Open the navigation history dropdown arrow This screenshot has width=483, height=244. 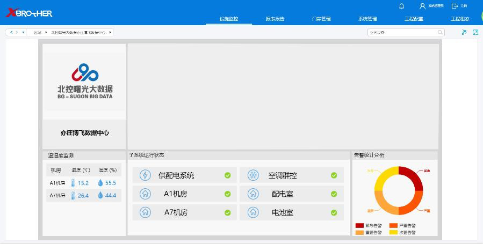click(x=23, y=32)
